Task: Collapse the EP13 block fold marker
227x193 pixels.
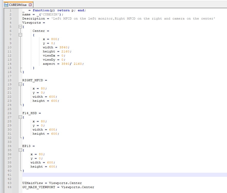Action: [x=20, y=150]
